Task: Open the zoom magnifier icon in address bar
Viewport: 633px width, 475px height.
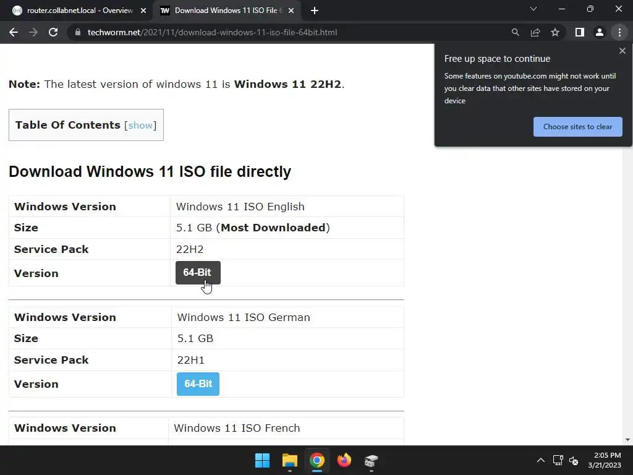Action: (515, 32)
